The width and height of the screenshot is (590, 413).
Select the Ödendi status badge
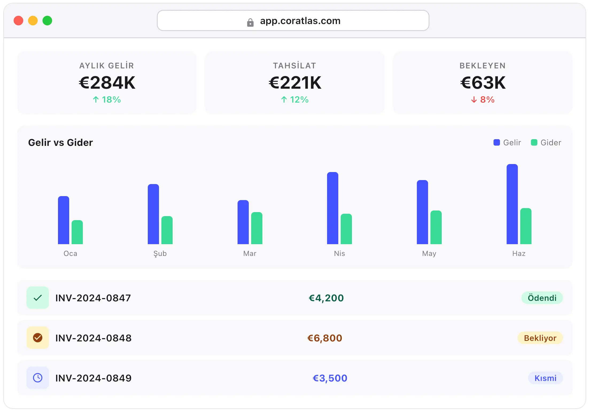542,298
